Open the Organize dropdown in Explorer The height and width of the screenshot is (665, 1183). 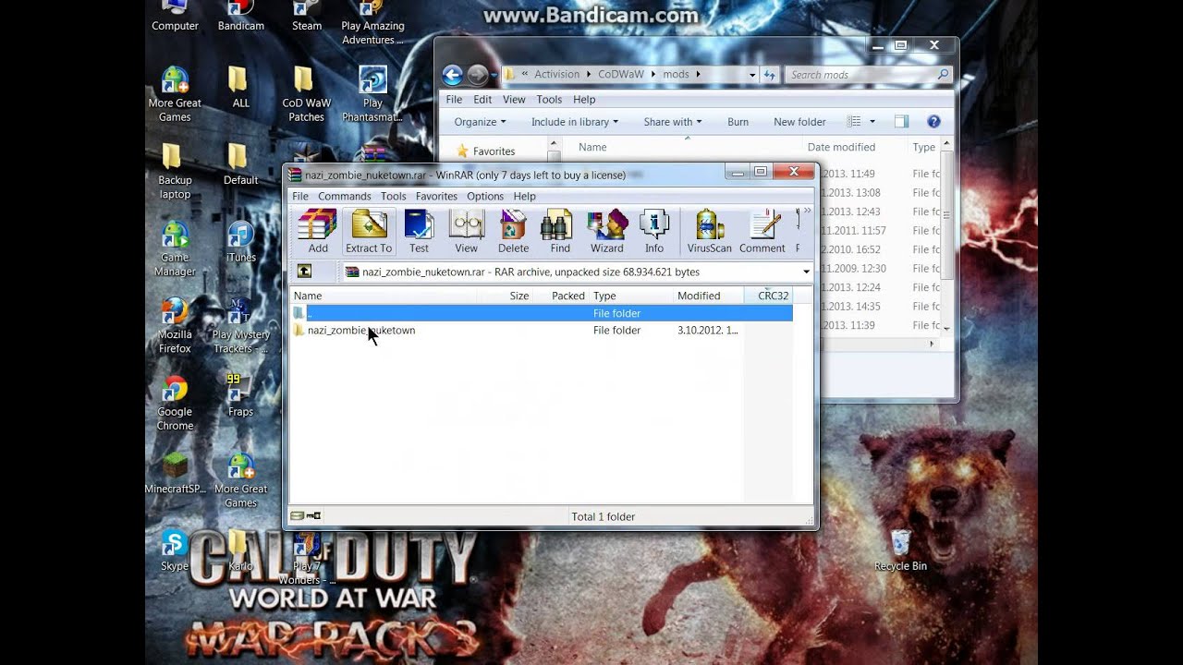point(480,122)
